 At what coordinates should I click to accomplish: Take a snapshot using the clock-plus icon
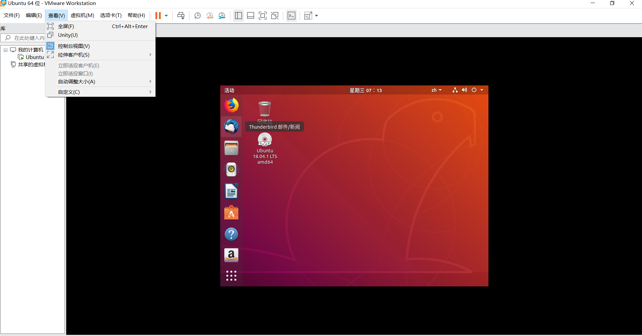point(197,16)
